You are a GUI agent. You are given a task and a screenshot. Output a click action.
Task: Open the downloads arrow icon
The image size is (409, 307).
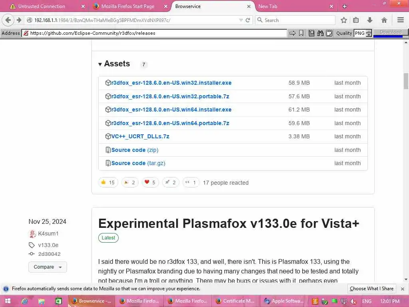(x=369, y=20)
